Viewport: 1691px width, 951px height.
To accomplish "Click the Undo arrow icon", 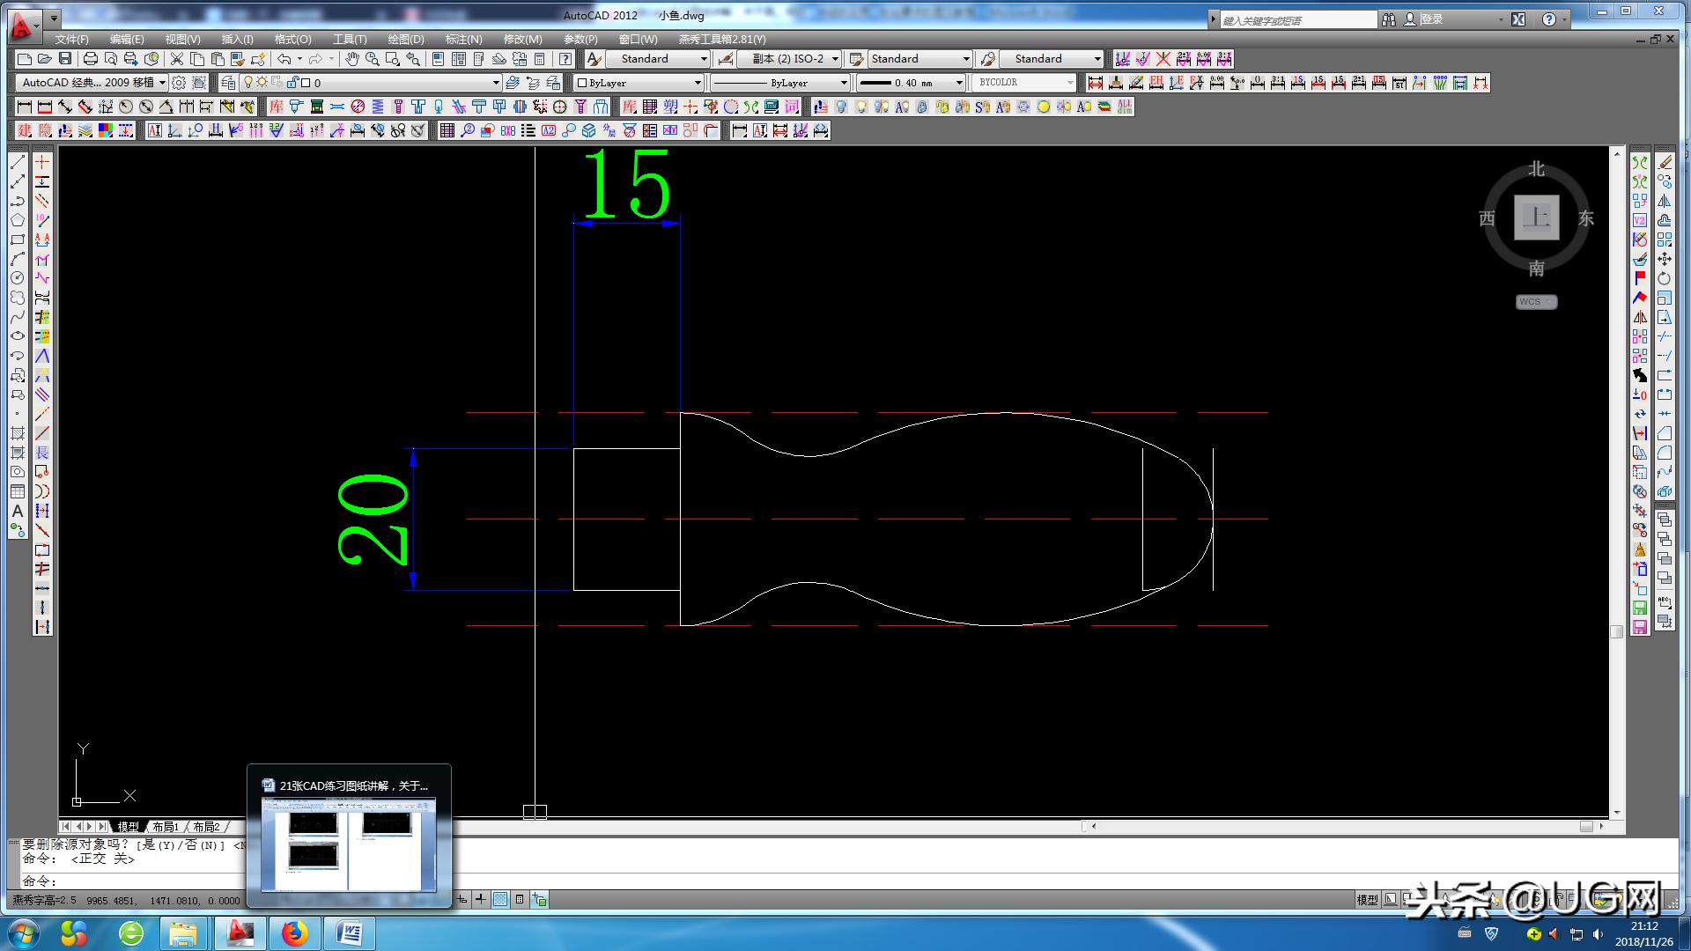I will 284,59.
